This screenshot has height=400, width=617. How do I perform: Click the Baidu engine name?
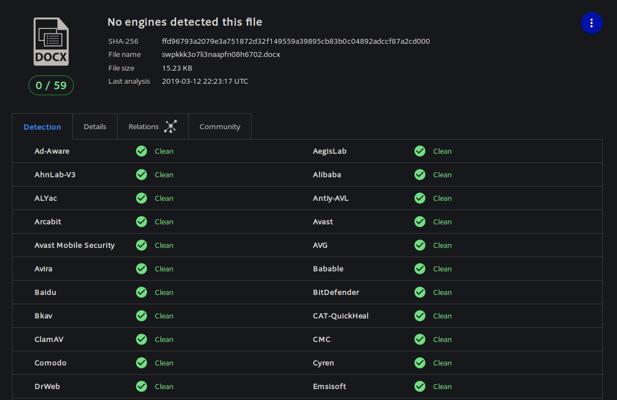(45, 293)
